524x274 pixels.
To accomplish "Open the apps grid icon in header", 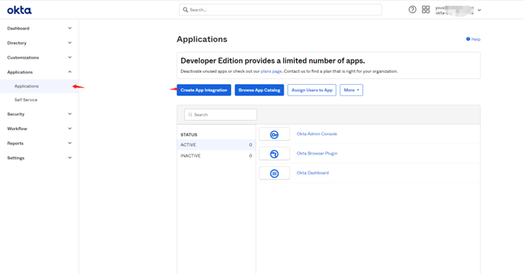I will click(426, 10).
